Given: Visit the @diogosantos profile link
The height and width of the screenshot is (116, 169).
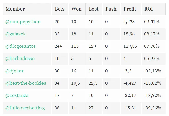Looking at the screenshot, I should click(20, 46).
